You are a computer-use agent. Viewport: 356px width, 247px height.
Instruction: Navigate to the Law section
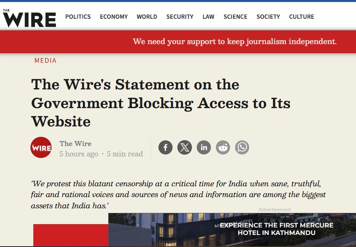click(x=209, y=17)
